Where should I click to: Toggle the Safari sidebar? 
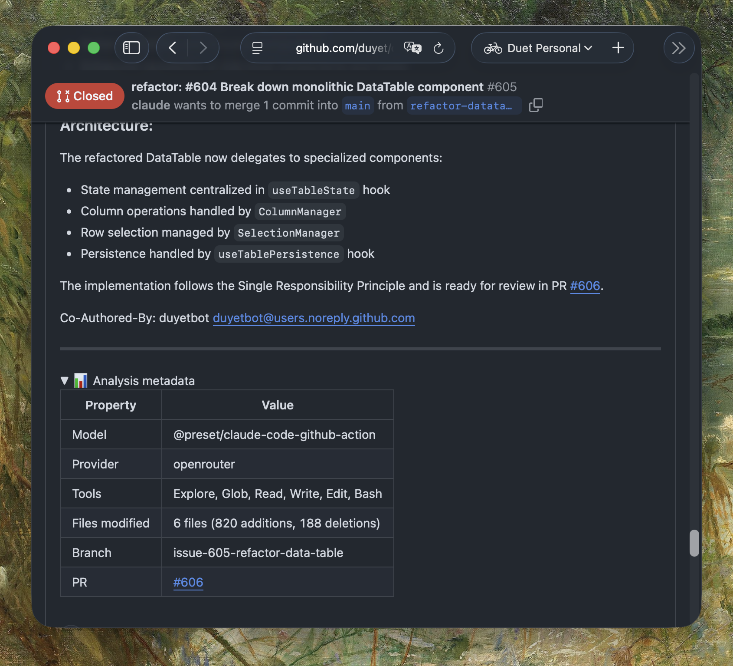(x=132, y=48)
